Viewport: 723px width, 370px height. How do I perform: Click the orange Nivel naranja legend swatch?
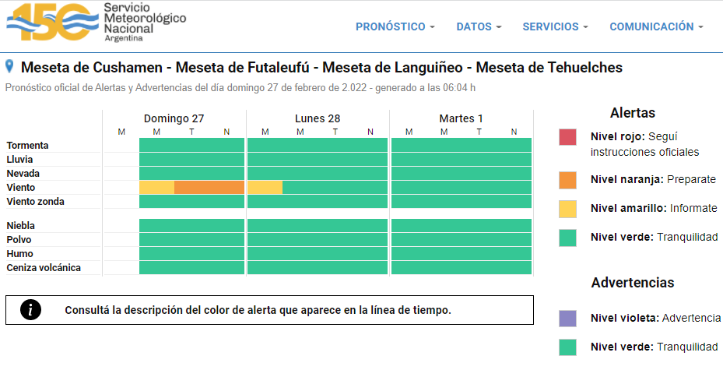point(567,180)
